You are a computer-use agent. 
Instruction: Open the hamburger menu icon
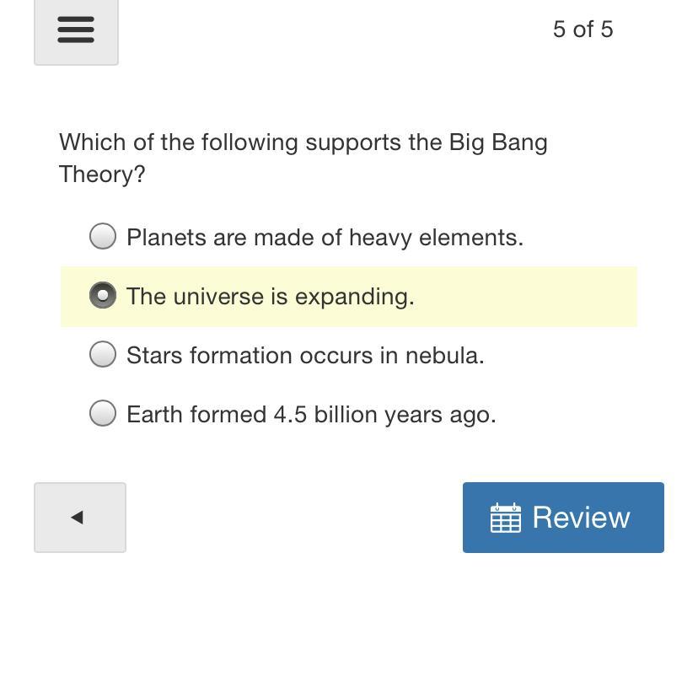75,30
